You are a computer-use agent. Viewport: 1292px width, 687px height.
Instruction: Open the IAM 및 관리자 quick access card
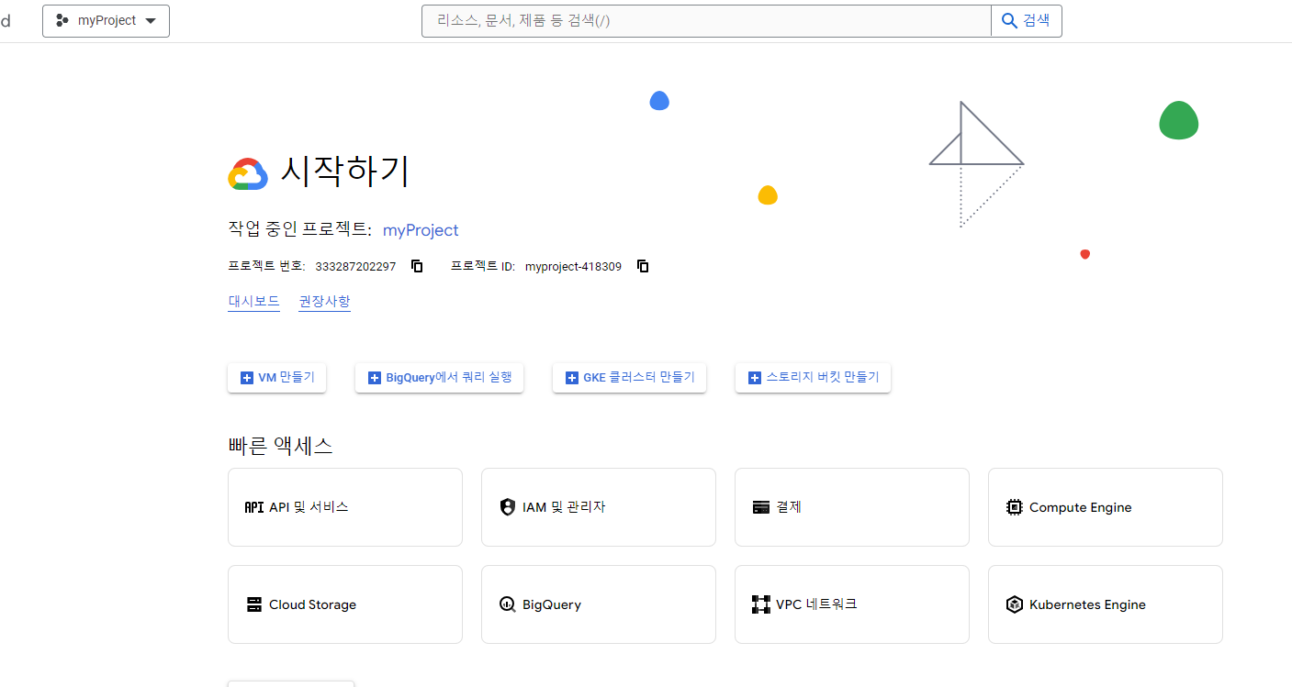[x=599, y=507]
